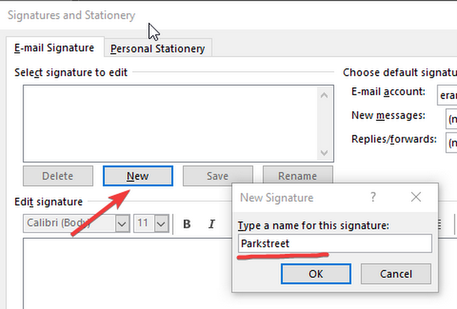Screen dimensions: 457x309
Task: Click the New signature button
Action: 138,176
